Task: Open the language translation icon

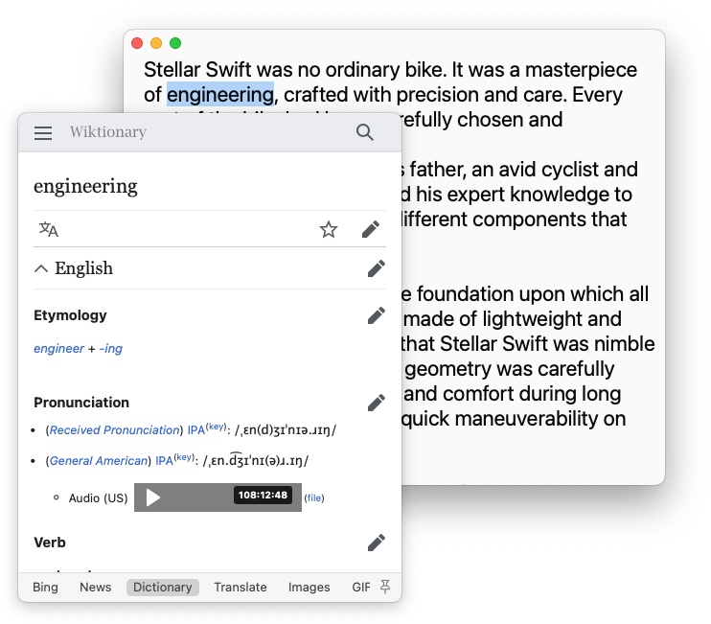Action: [x=49, y=230]
